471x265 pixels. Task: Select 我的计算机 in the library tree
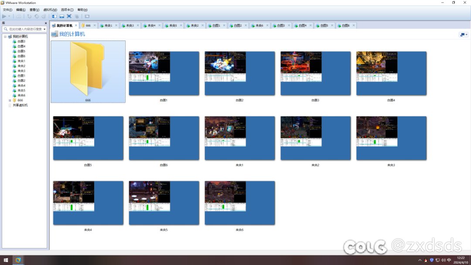pos(20,37)
